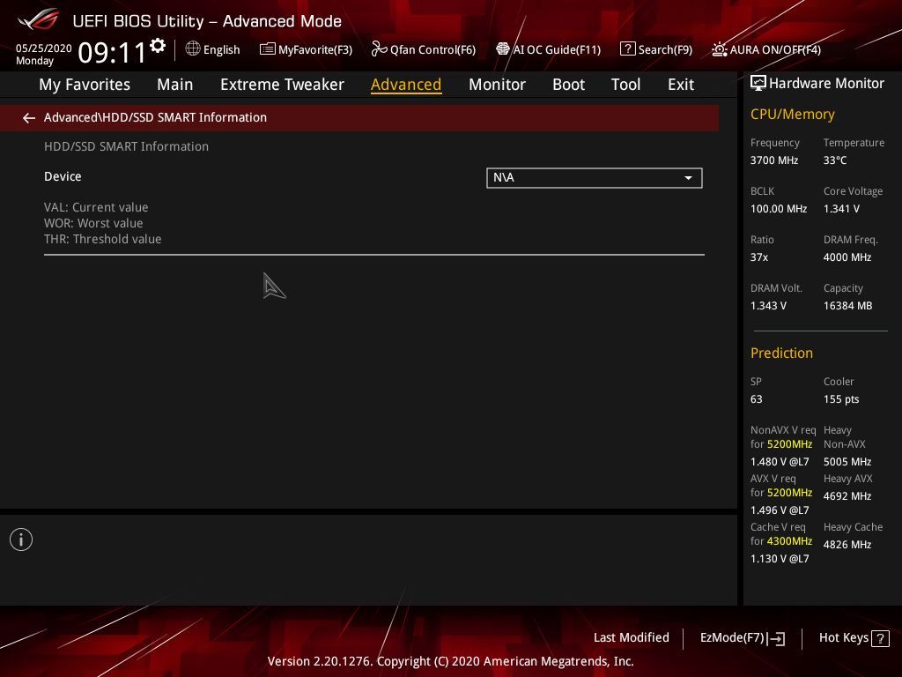Click the 100.00 MHz BCLK value
Viewport: 902px width, 677px height.
click(x=779, y=209)
